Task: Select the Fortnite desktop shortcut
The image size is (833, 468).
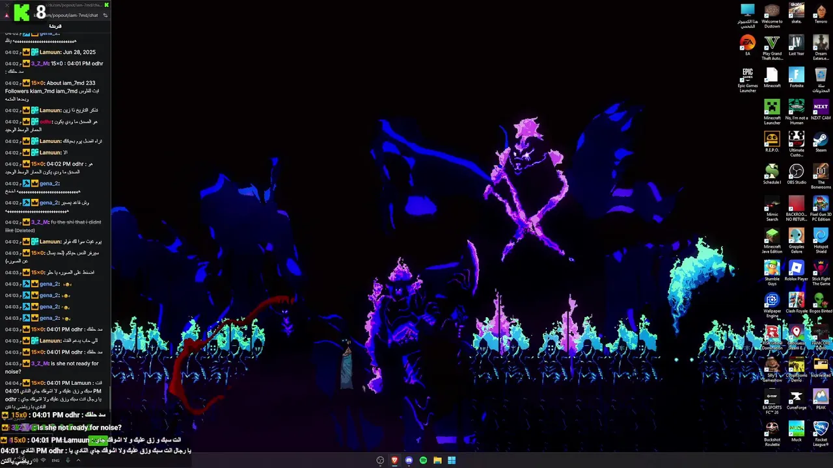Action: (797, 77)
